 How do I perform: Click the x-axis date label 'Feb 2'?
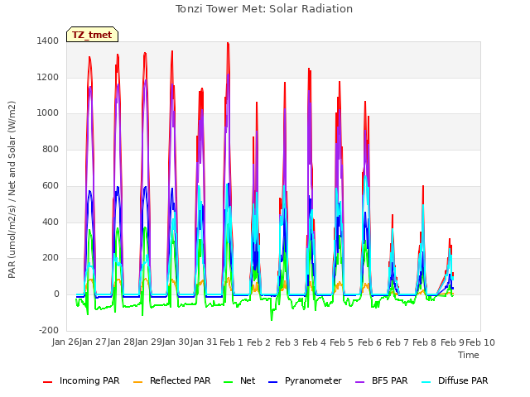(259, 342)
